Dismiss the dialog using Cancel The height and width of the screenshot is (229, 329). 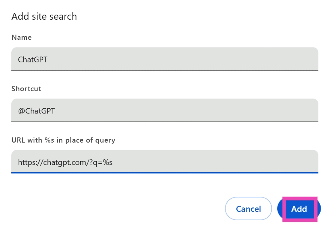[x=248, y=209]
